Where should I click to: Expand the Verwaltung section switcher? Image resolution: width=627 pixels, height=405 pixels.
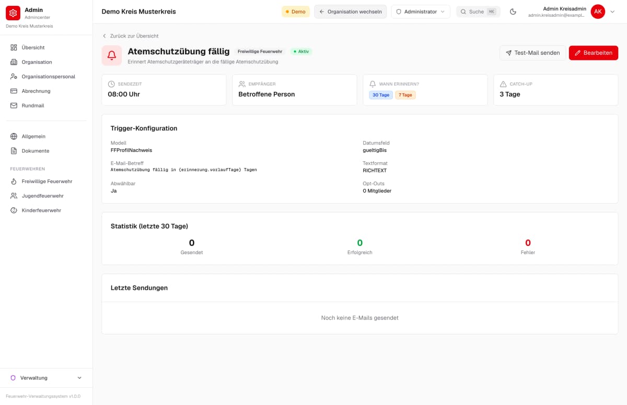pos(47,378)
